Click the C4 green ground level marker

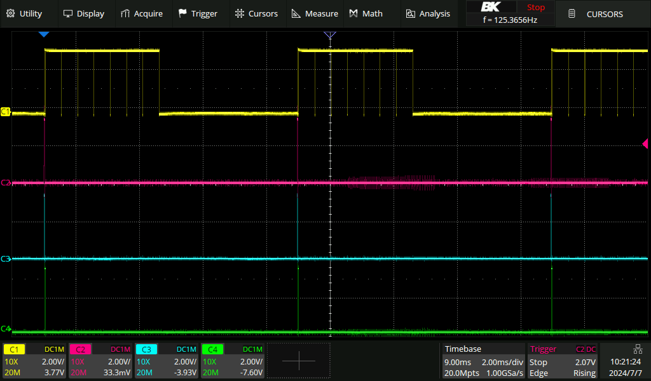click(5, 329)
